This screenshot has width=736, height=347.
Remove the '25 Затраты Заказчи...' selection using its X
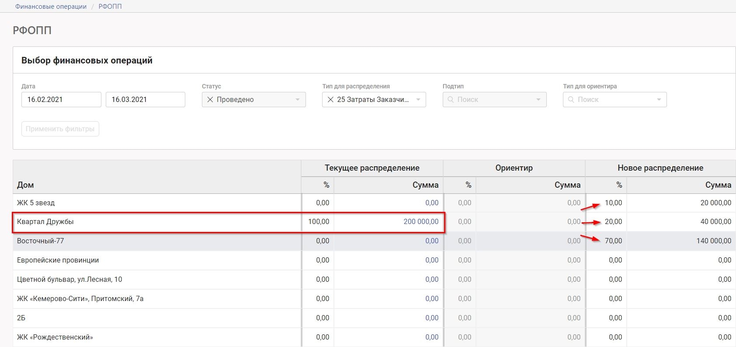330,100
